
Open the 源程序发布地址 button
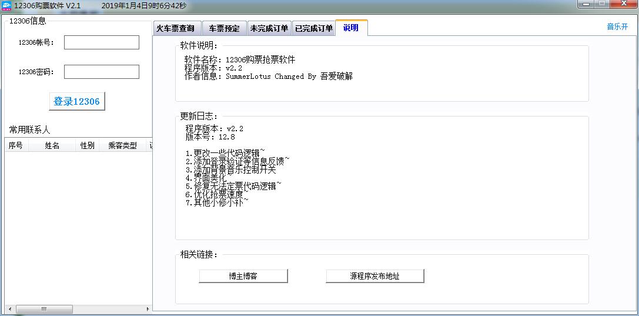click(x=375, y=276)
